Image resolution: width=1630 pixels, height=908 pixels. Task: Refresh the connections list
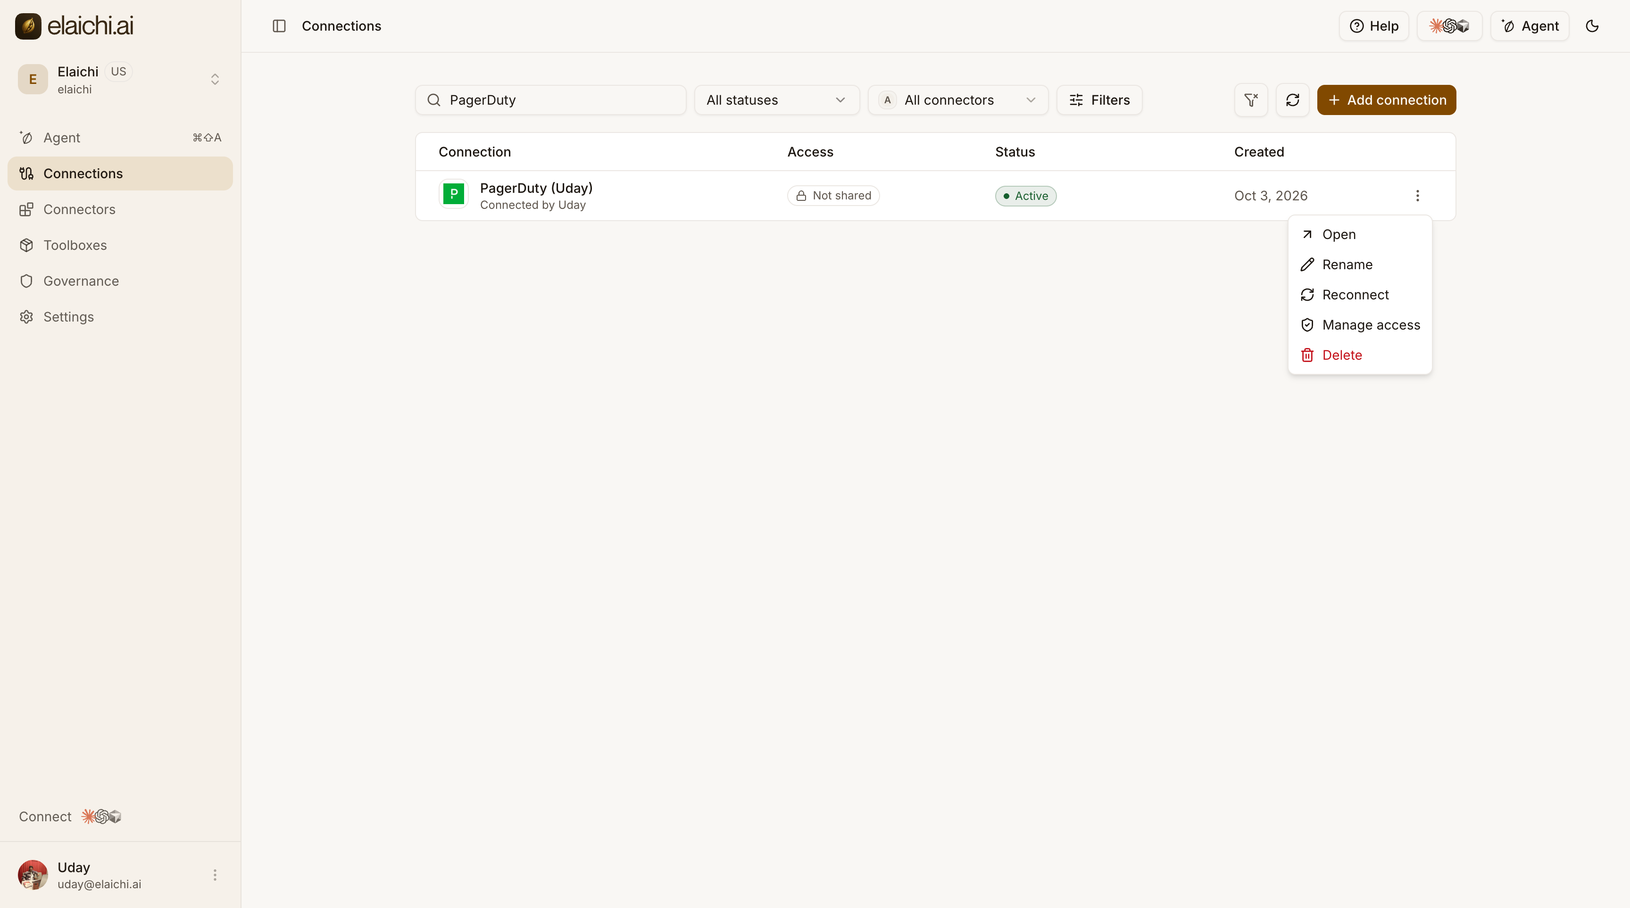(1293, 100)
